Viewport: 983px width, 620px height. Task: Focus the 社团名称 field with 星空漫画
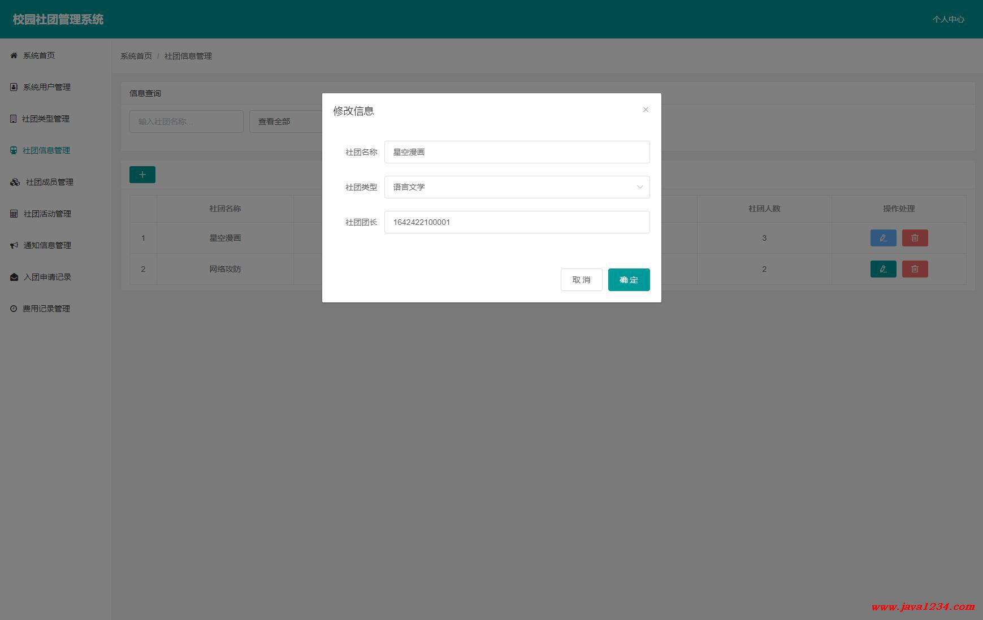[517, 152]
